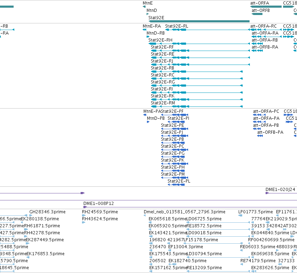Click the Stat92E-PK protein label
297x273 pixels.
tap(172, 161)
